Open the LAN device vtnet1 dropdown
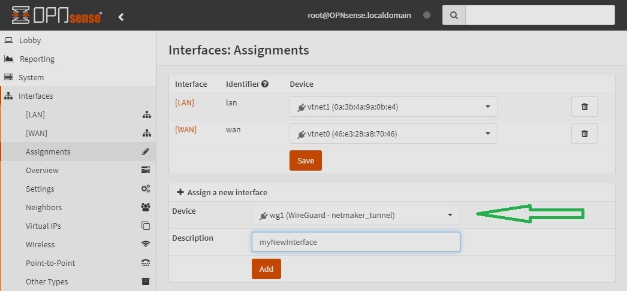 pos(393,107)
